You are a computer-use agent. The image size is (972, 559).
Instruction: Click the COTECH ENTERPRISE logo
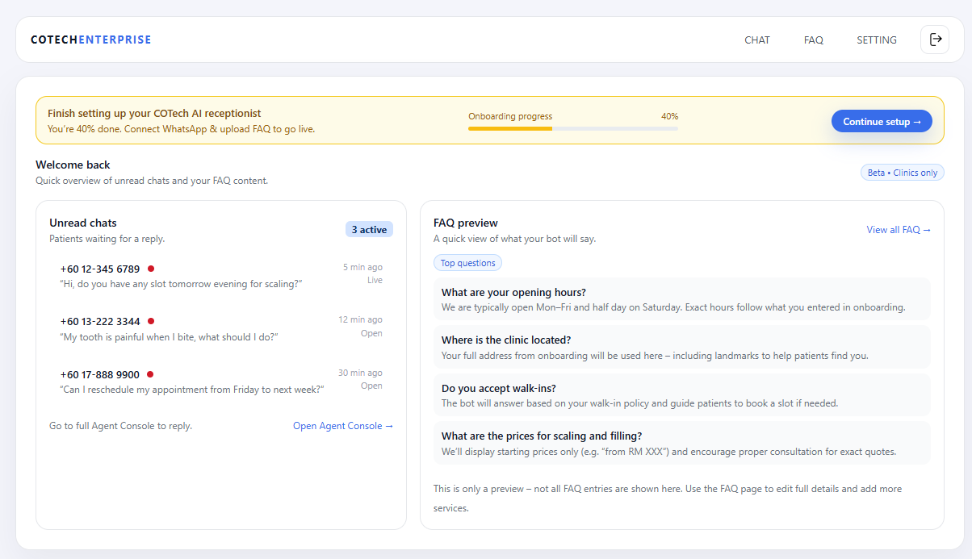90,40
